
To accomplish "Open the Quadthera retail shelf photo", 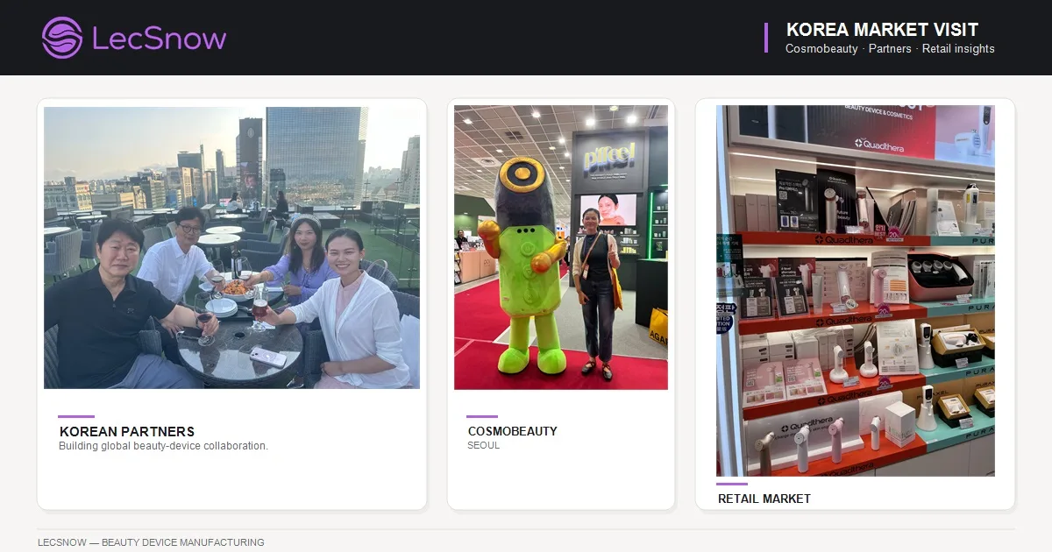I will tap(856, 291).
